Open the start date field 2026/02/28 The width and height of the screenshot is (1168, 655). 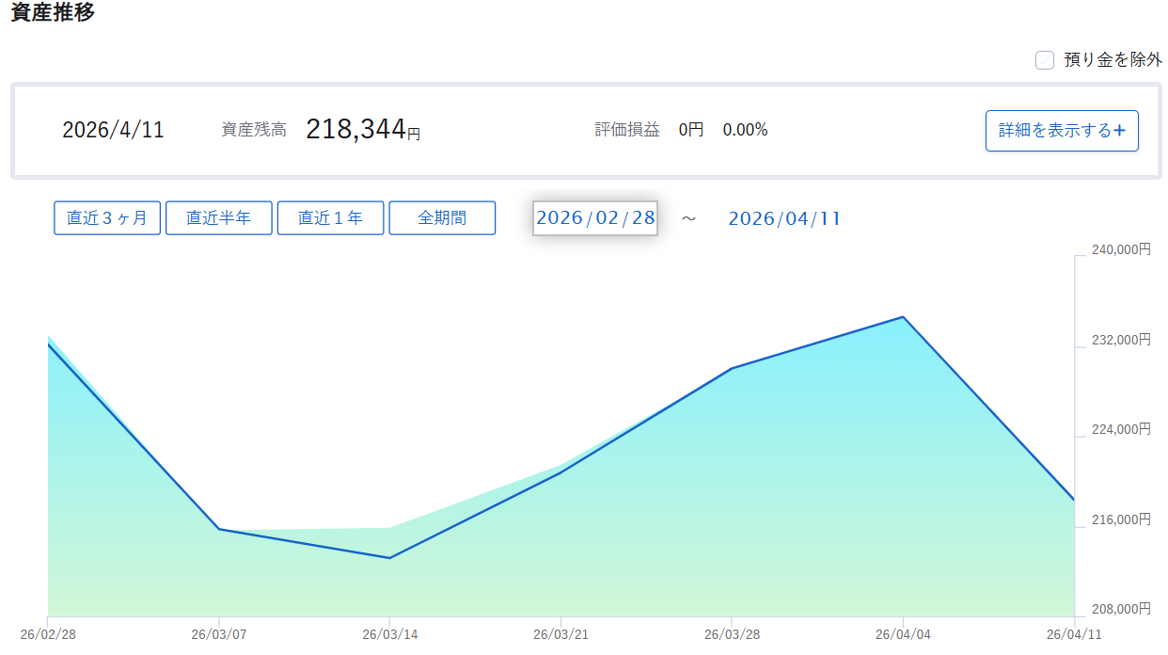pyautogui.click(x=595, y=218)
